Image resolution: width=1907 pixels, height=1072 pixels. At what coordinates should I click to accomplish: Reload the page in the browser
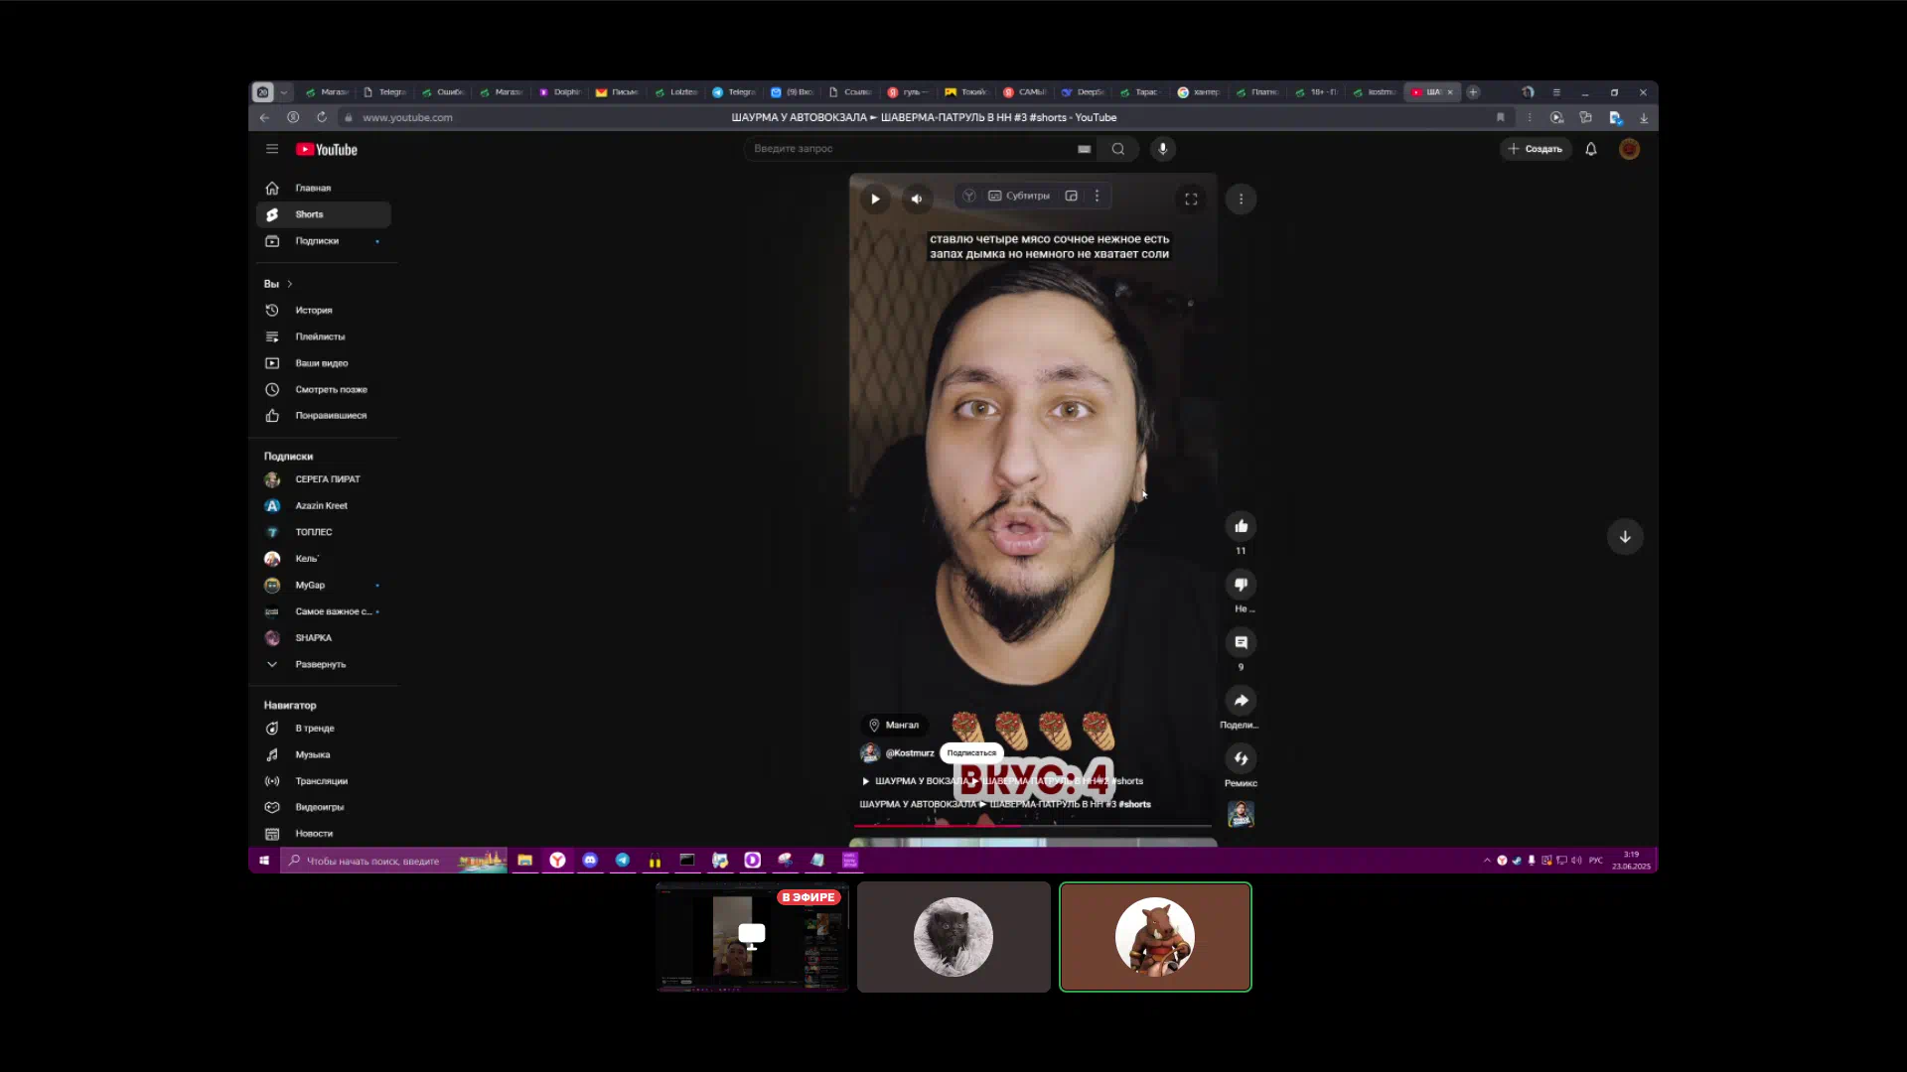tap(322, 117)
